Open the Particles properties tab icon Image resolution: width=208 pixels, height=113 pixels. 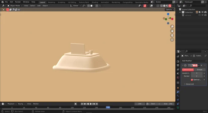(178, 96)
